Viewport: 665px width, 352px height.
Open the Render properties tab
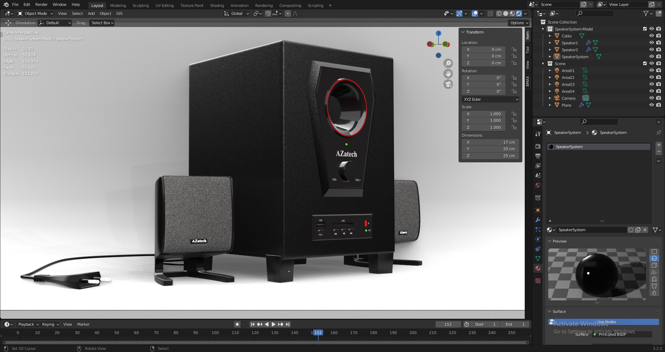click(538, 146)
